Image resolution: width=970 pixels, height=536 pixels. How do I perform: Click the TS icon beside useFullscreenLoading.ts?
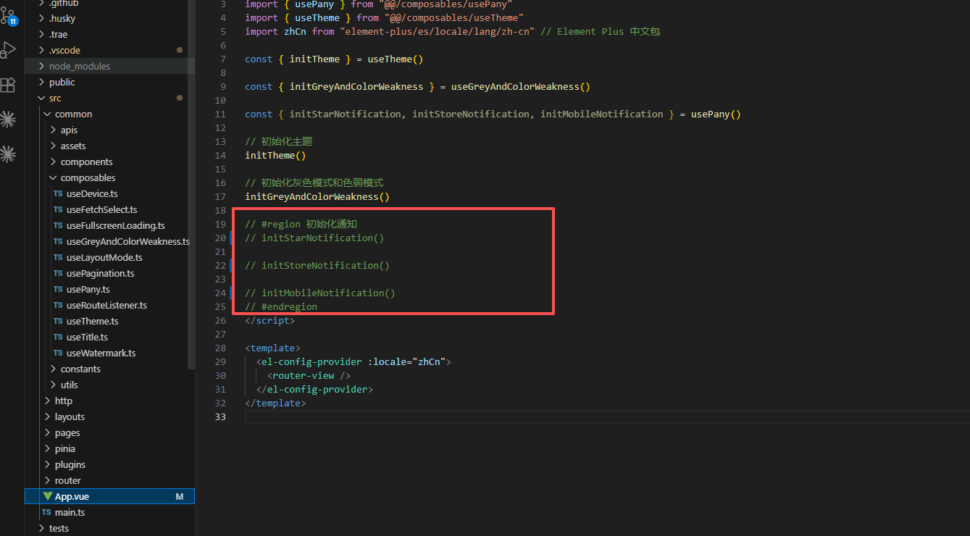[x=58, y=225]
